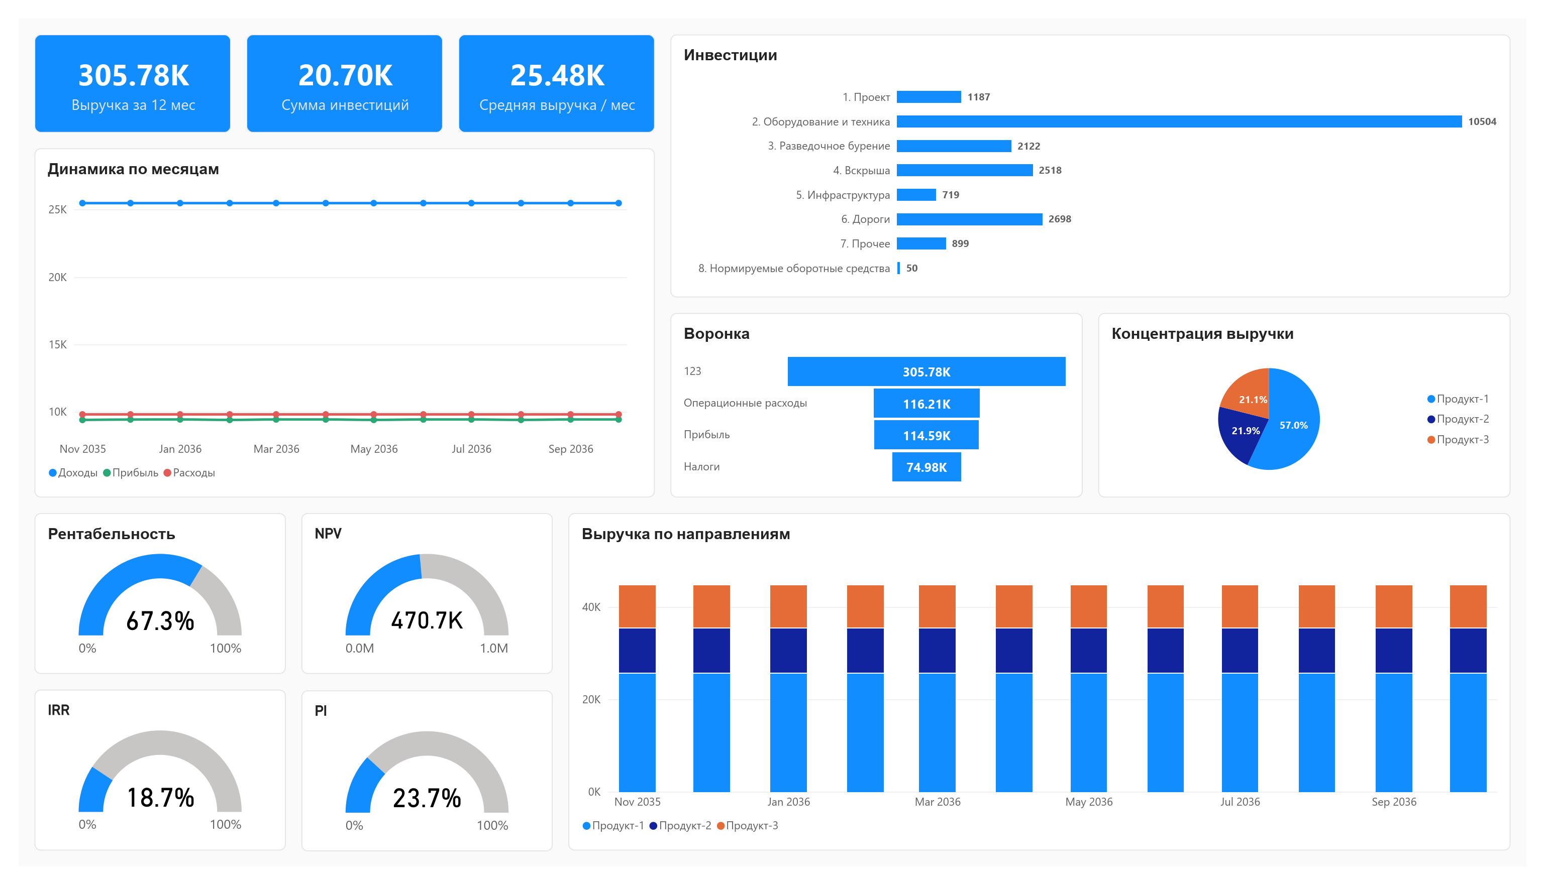Click the Доходы legend marker in monthly chart
1545x885 pixels.
(x=53, y=473)
